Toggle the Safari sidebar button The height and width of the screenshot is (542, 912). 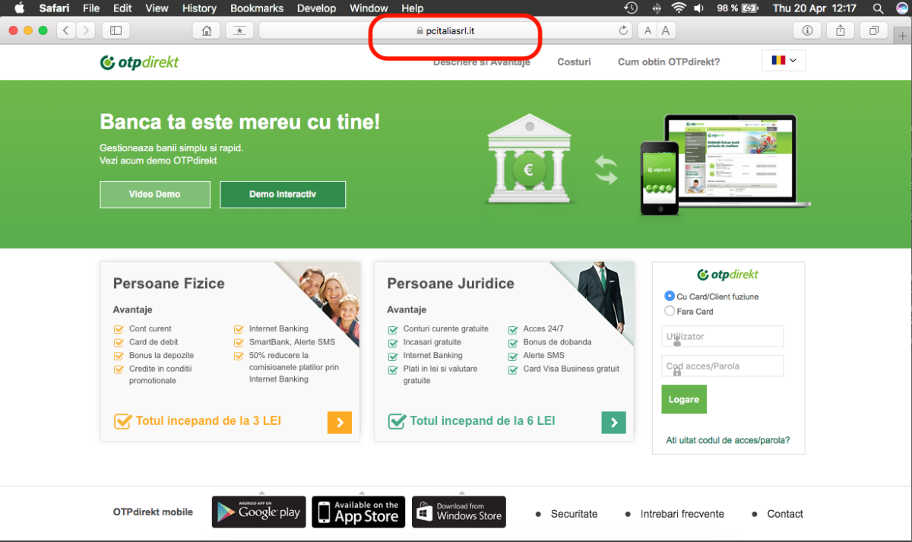(x=116, y=30)
